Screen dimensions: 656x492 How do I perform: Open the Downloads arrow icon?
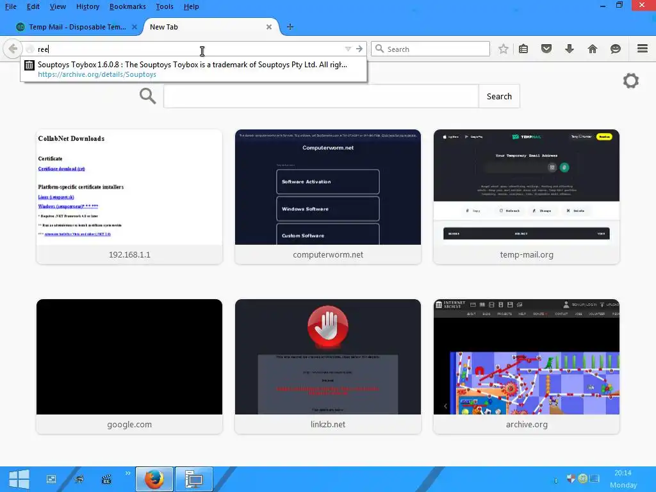(x=570, y=49)
